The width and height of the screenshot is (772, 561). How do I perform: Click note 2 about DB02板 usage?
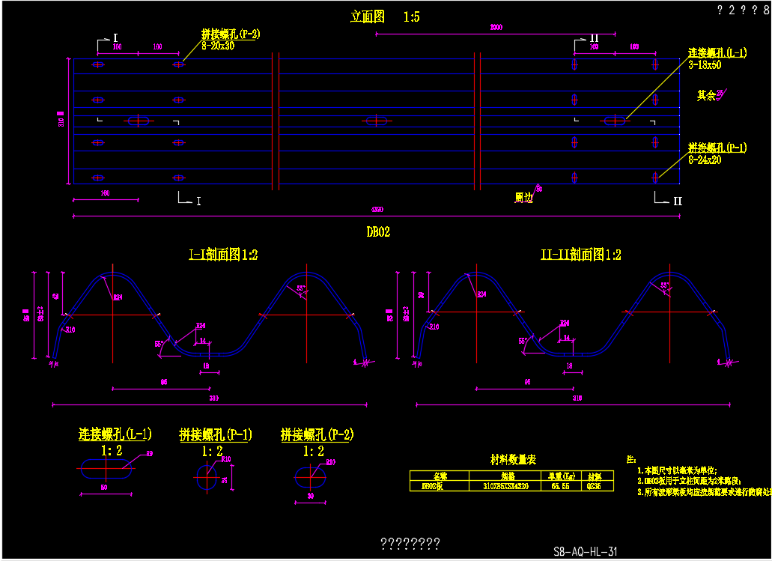pos(689,481)
